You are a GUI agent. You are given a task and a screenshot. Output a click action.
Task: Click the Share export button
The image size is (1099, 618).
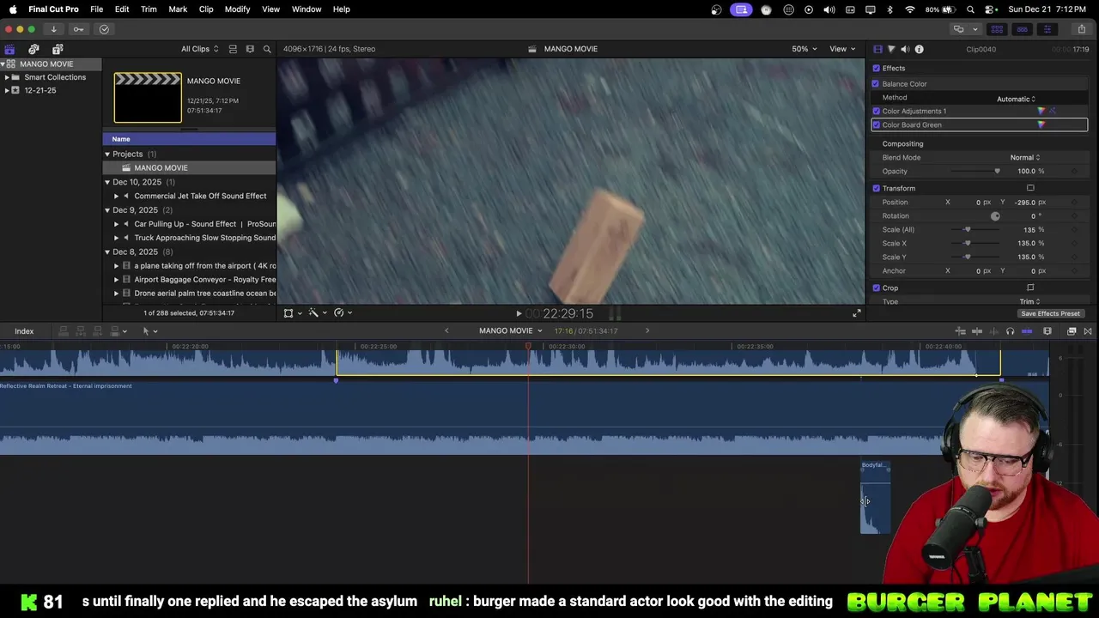pos(1081,29)
